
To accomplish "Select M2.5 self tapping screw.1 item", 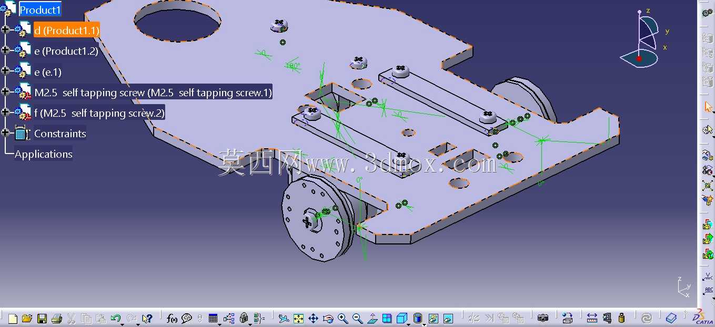I will coord(153,93).
